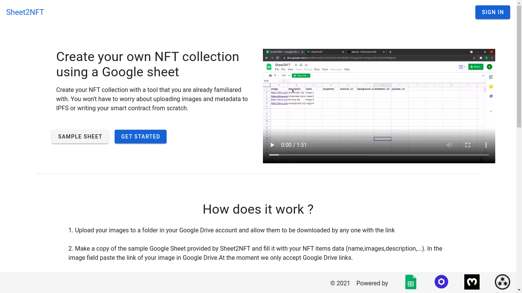The width and height of the screenshot is (522, 293).
Task: Toggle fullscreen mode on the video
Action: point(468,145)
